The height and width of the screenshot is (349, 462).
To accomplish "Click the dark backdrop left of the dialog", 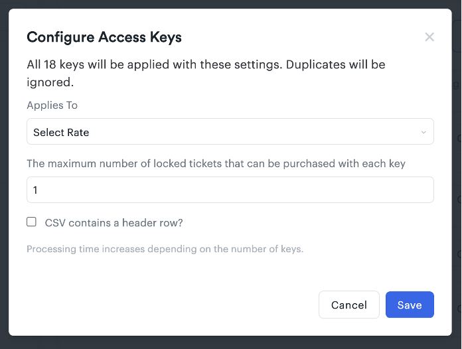I will coord(3,173).
